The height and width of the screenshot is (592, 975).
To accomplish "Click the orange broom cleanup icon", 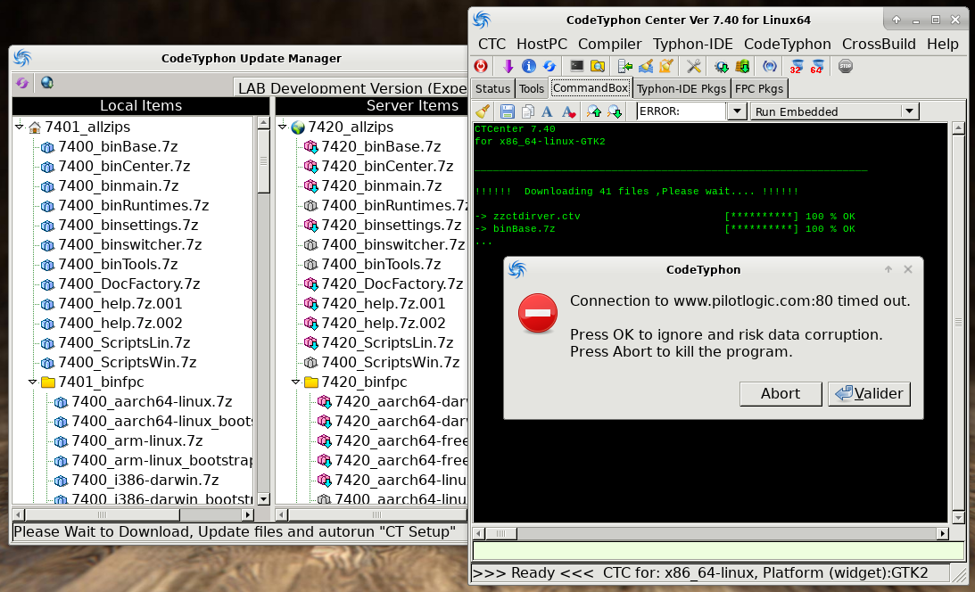I will (666, 67).
